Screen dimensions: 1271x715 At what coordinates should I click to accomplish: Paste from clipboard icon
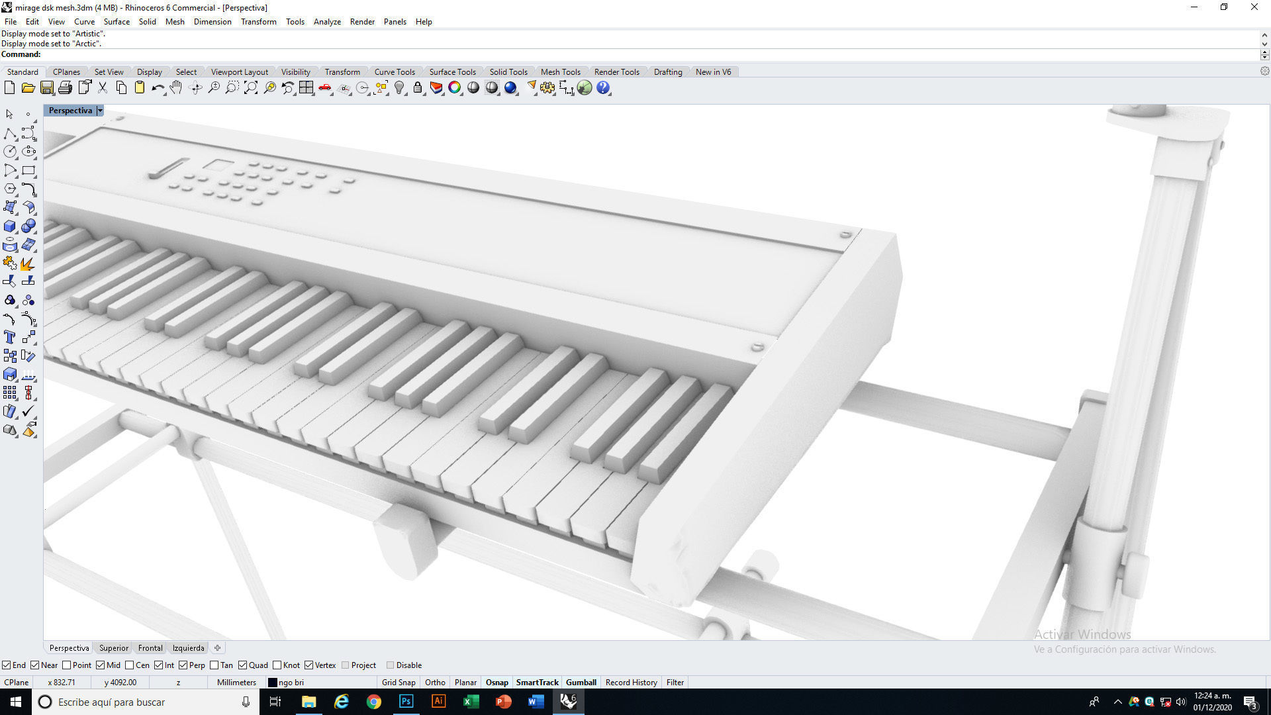(140, 88)
